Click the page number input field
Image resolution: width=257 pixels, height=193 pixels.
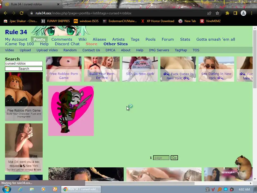[x=161, y=158]
